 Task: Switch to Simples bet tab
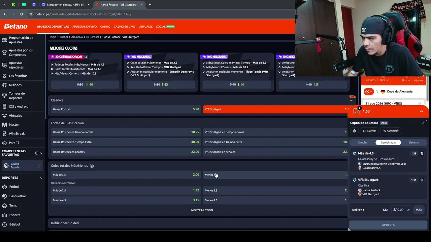click(363, 143)
